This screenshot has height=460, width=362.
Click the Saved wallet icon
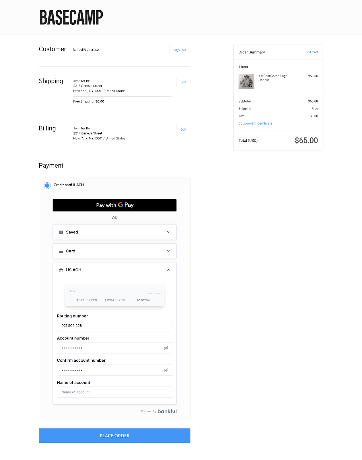(61, 232)
